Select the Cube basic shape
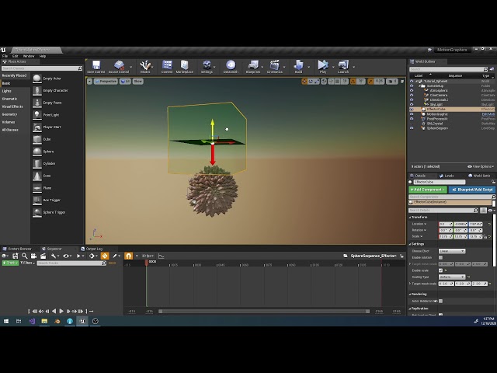Viewport: 497px width, 373px height. pyautogui.click(x=47, y=139)
